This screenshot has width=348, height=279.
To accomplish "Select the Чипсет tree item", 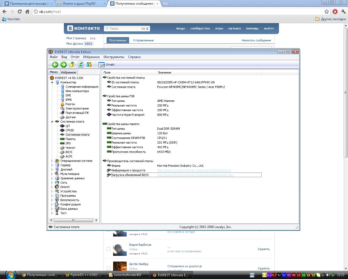I will click(x=70, y=148).
